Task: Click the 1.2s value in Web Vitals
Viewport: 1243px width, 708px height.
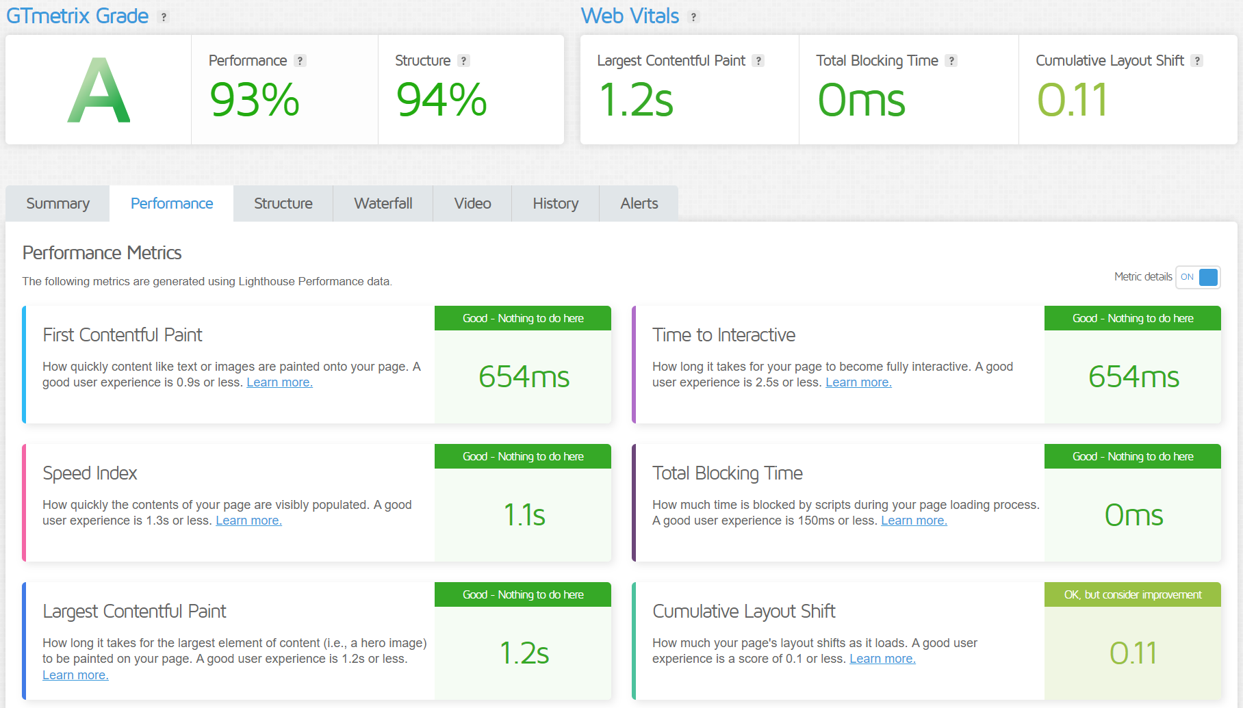Action: tap(636, 100)
